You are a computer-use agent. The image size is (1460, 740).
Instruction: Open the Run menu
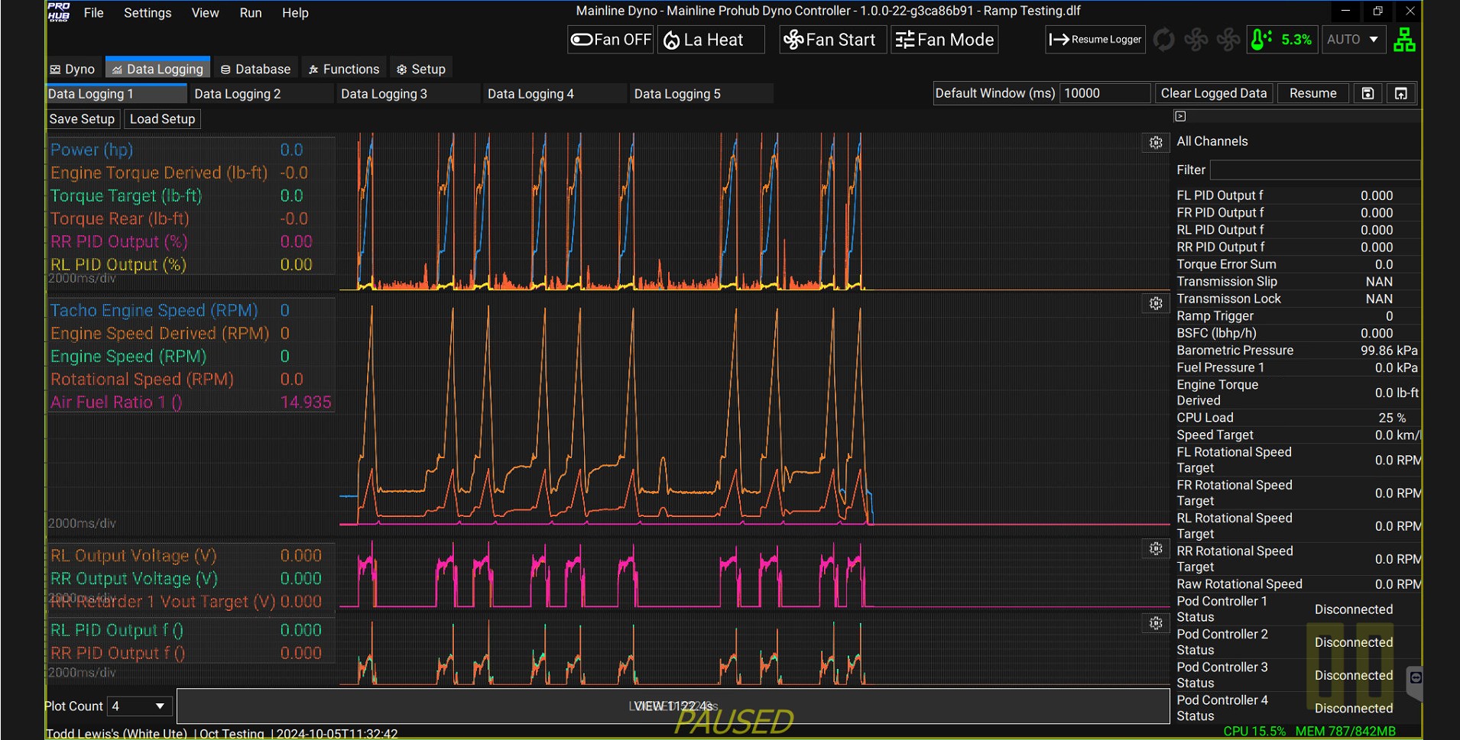click(x=250, y=13)
